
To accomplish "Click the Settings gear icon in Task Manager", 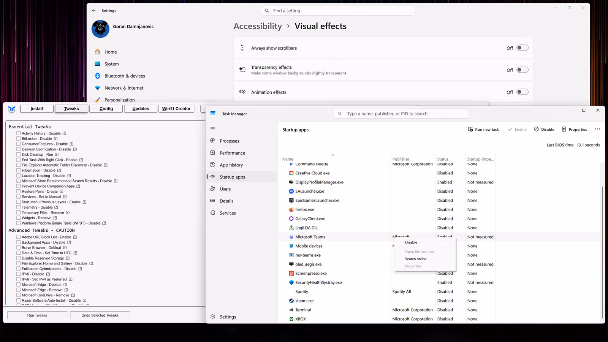I will tap(213, 317).
